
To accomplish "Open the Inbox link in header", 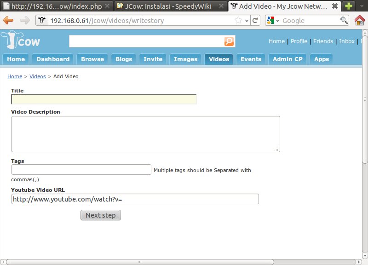I will [347, 41].
